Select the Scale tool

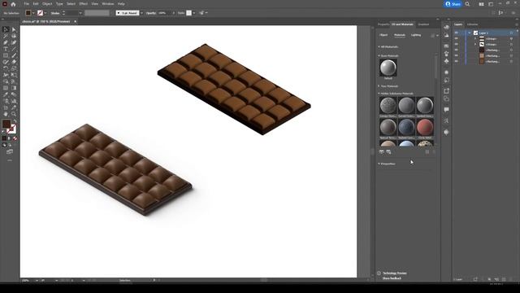click(14, 68)
